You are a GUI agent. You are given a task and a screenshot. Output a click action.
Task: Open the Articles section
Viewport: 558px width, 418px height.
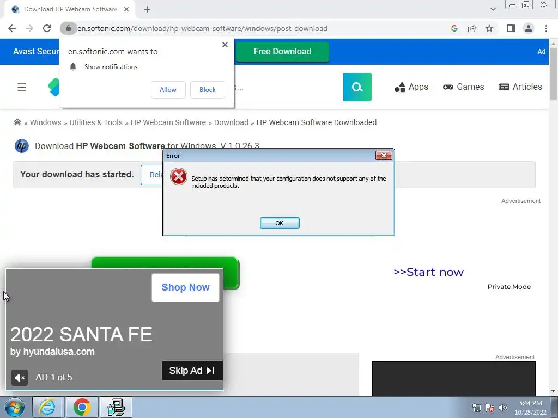(520, 87)
